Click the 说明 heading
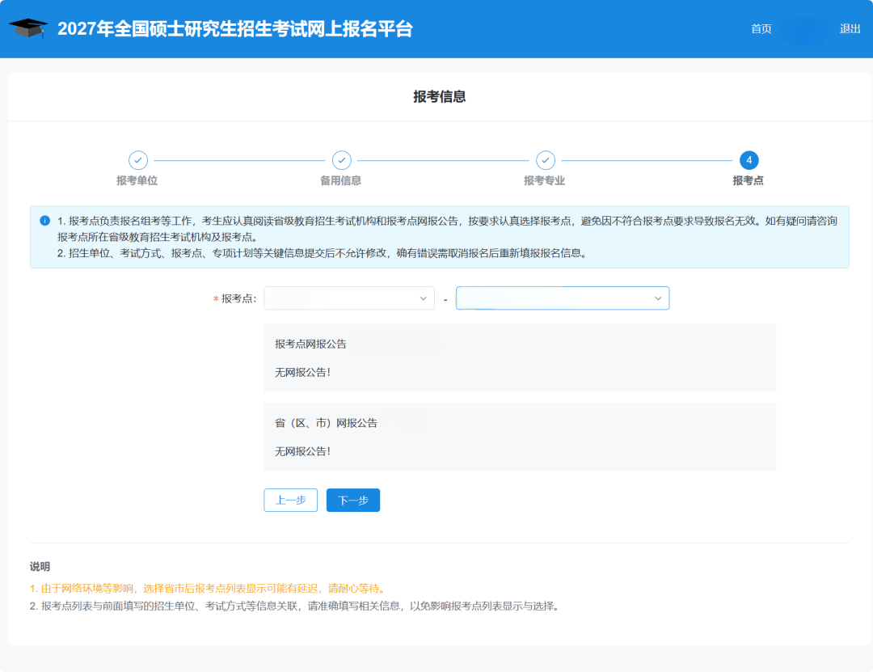873x672 pixels. pyautogui.click(x=40, y=567)
